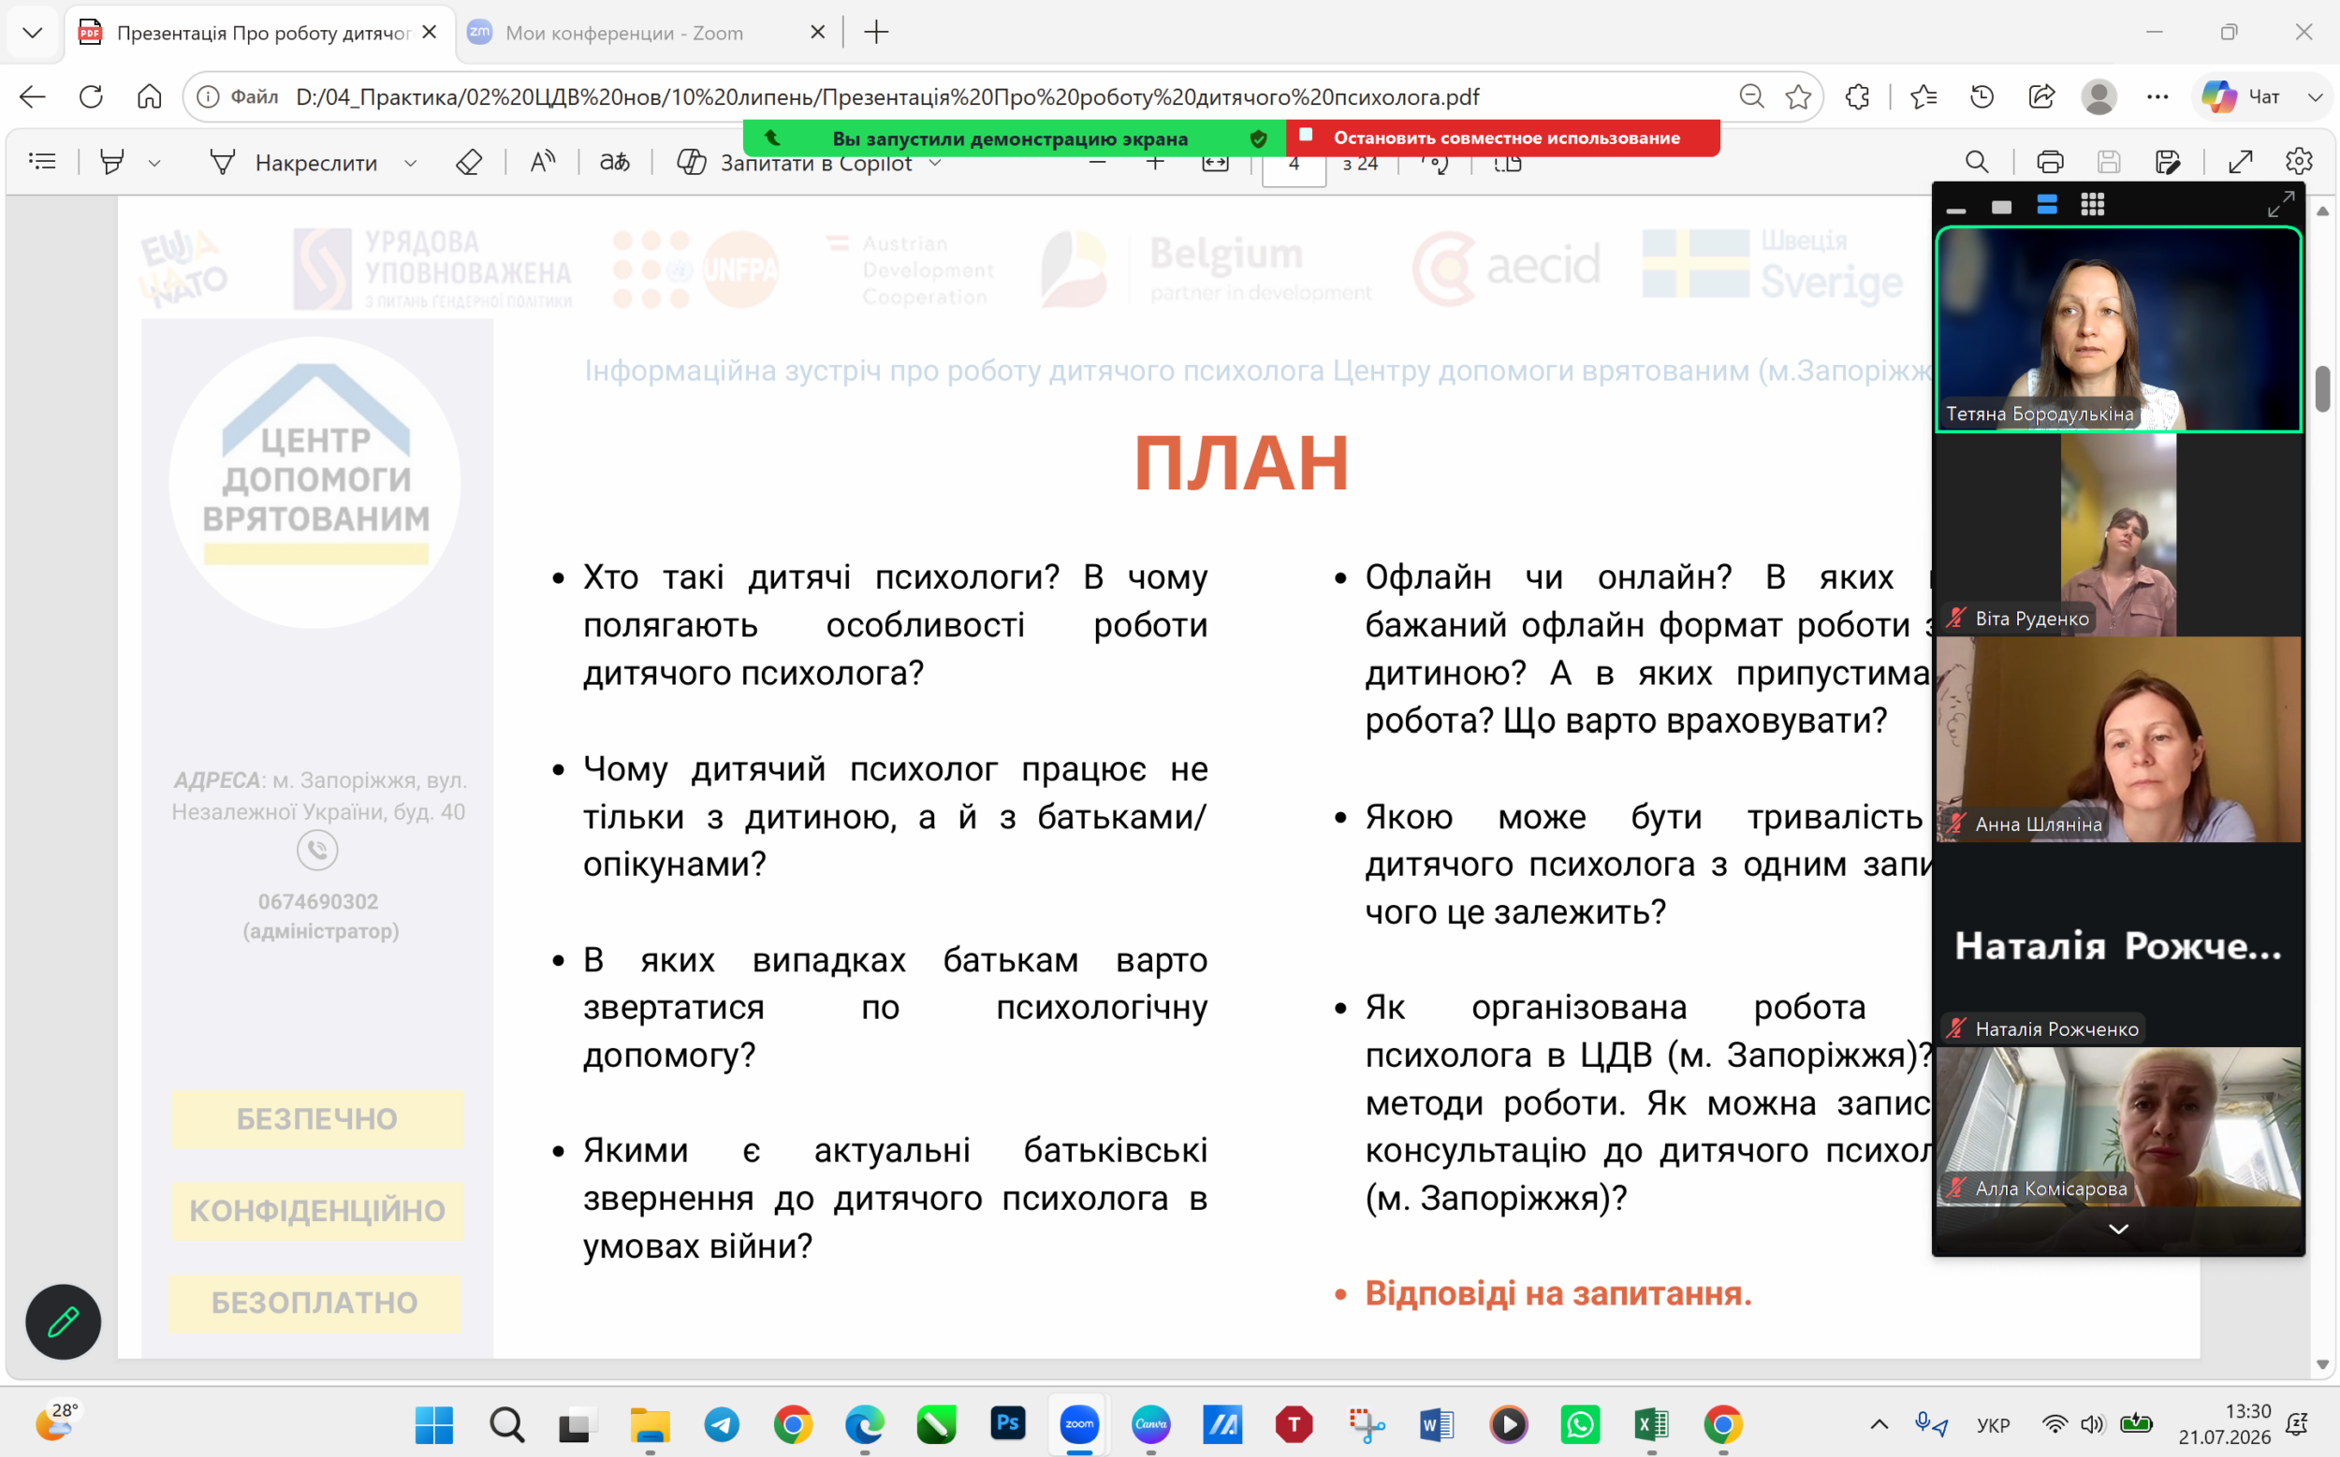Stop screen sharing with the red button

click(1502, 138)
